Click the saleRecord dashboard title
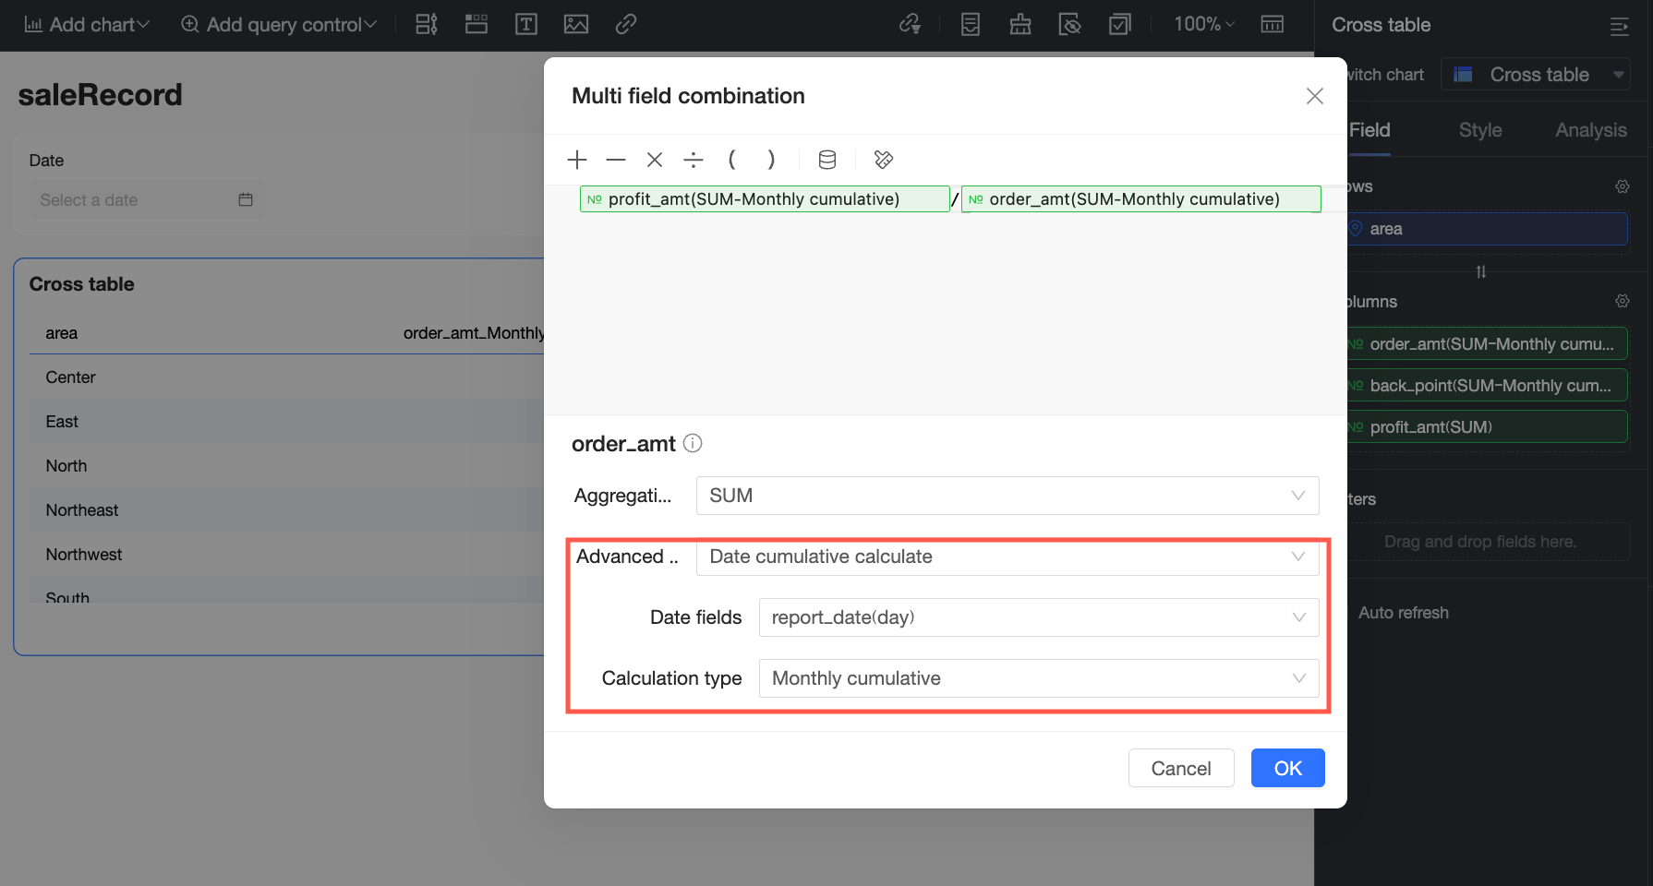The width and height of the screenshot is (1653, 886). click(x=101, y=95)
